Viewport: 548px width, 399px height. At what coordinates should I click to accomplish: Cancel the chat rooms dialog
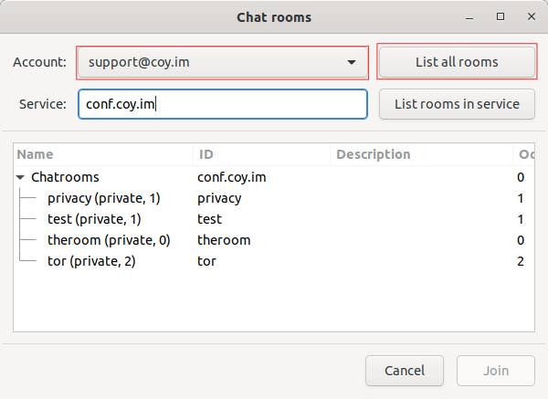click(x=405, y=371)
